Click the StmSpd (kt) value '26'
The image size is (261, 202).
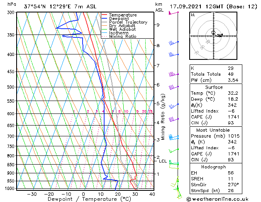click(231, 190)
